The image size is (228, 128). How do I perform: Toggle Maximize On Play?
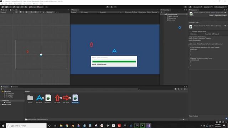131,12
